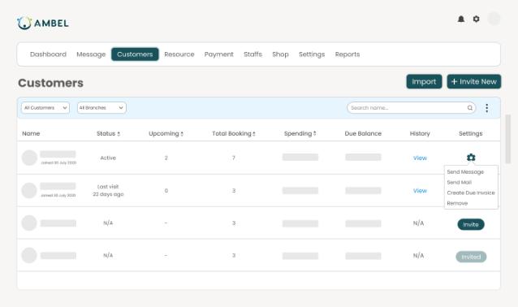Click the Invite New button

tap(473, 82)
